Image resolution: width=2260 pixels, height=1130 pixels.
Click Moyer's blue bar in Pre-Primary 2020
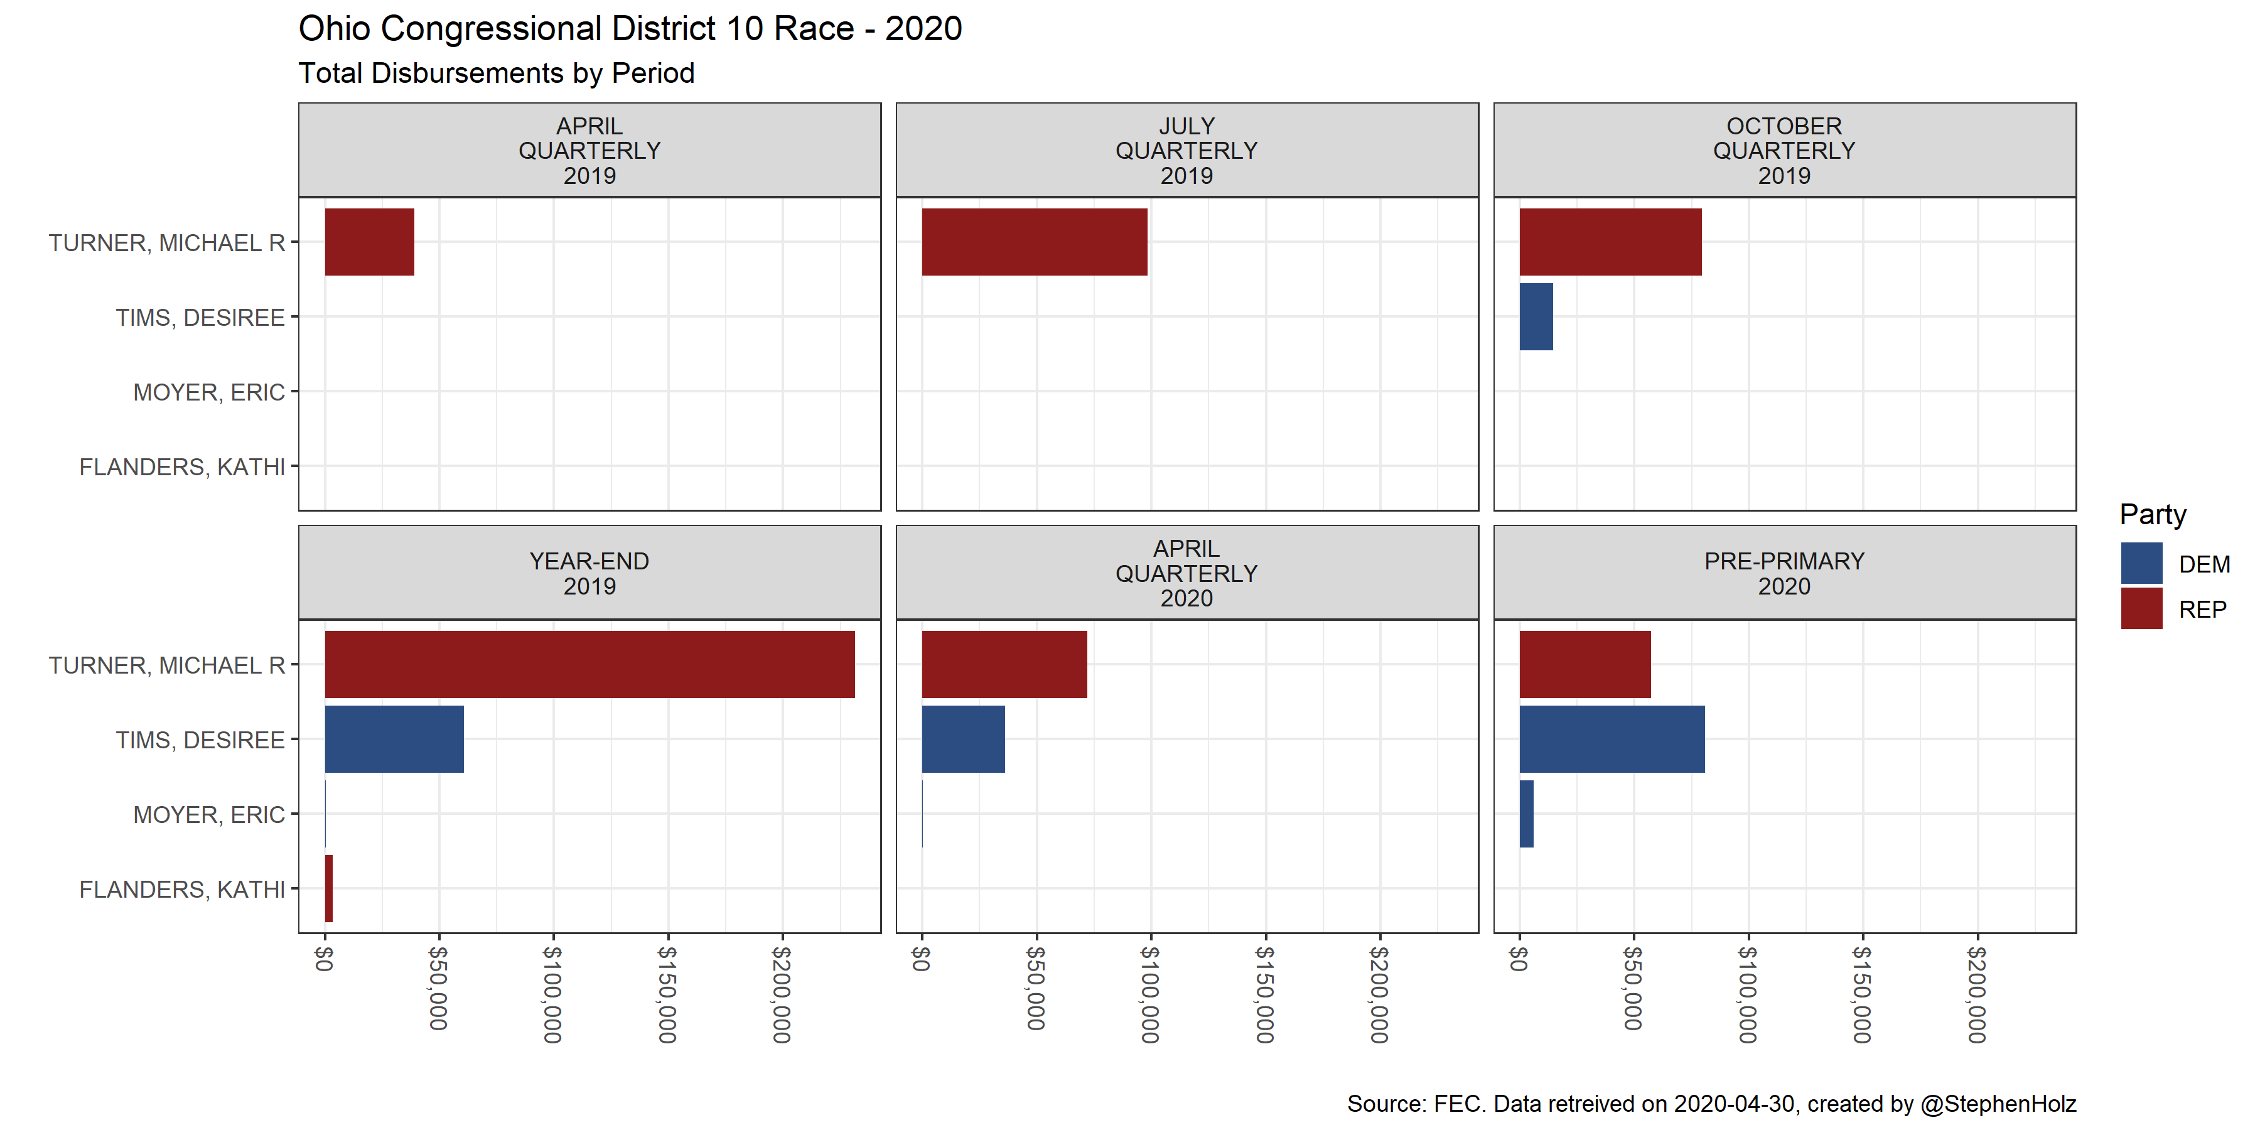[1527, 813]
